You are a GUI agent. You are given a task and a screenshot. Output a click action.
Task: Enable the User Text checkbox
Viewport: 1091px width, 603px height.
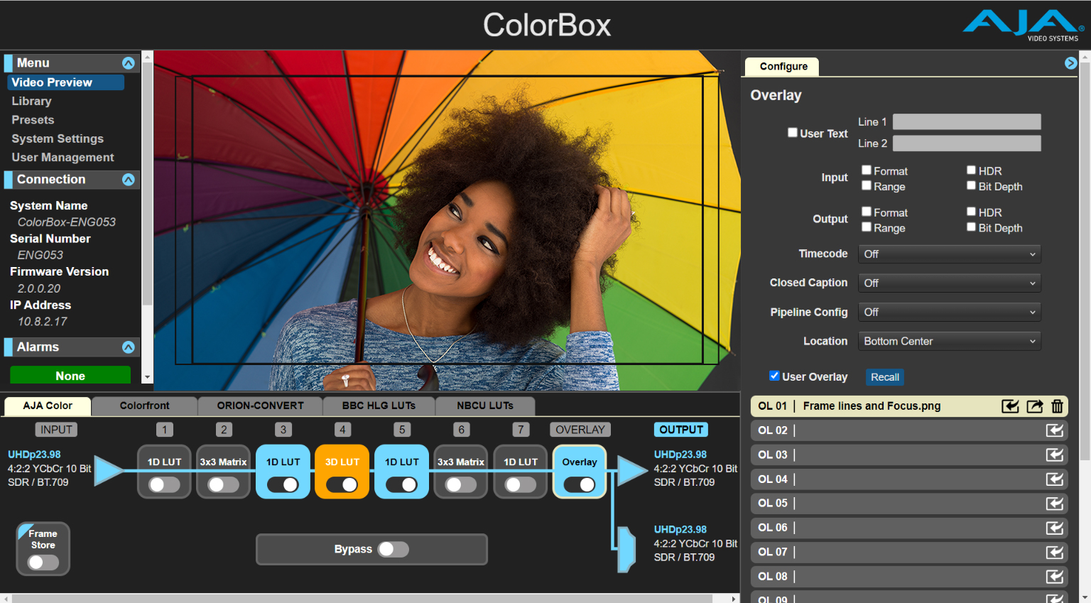point(793,133)
